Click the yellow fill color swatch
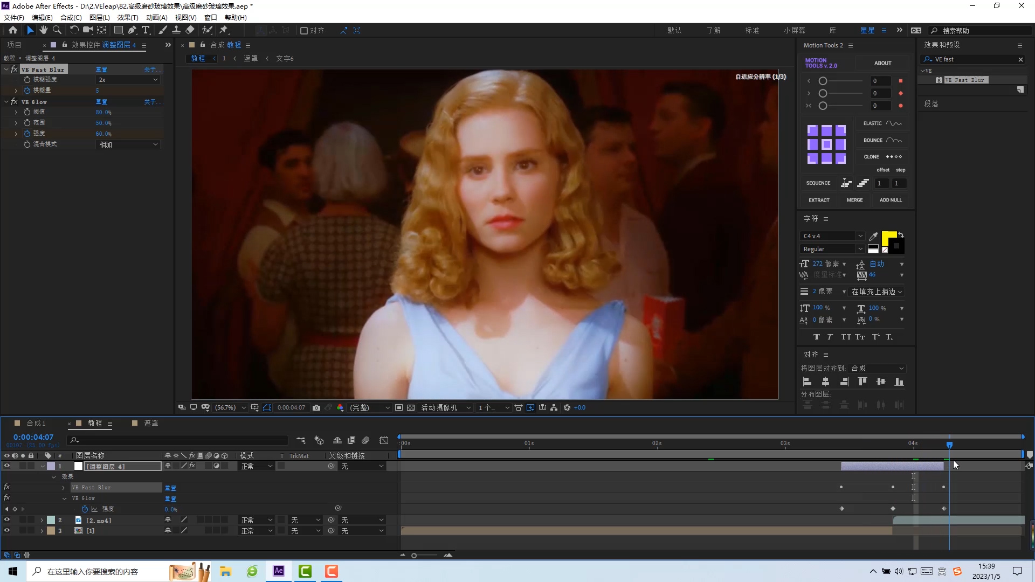1035x582 pixels. click(888, 238)
